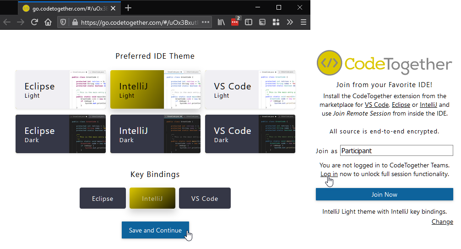
Task: Open page actions ellipsis in address bar
Action: (206, 22)
